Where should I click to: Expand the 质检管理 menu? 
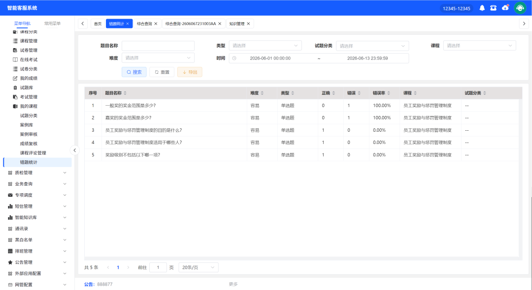click(37, 173)
